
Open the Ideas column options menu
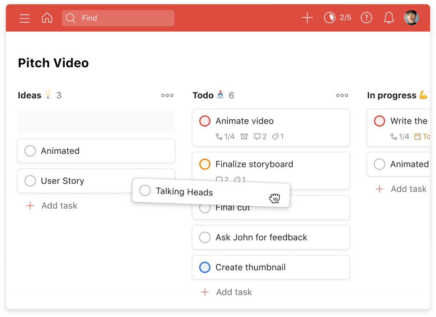click(x=167, y=95)
